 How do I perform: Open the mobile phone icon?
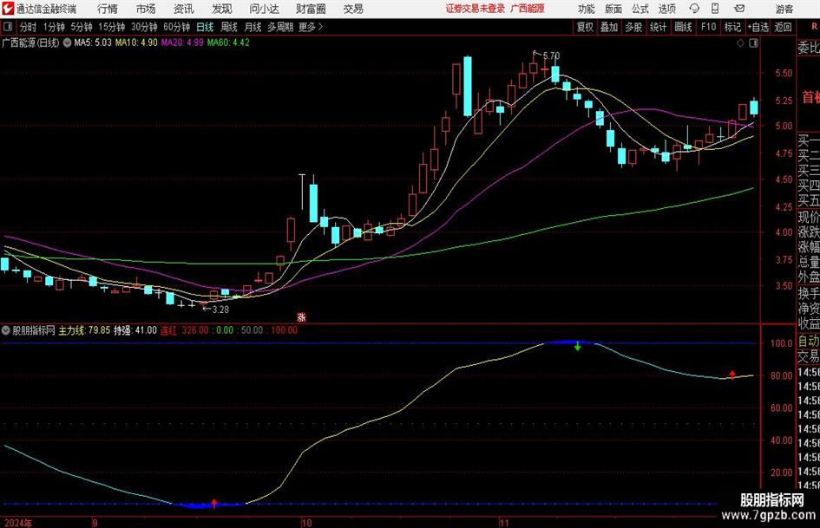[x=715, y=9]
